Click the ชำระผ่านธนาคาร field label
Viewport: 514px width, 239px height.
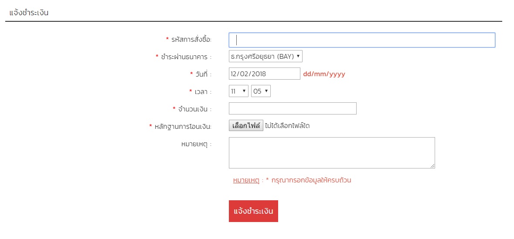186,57
